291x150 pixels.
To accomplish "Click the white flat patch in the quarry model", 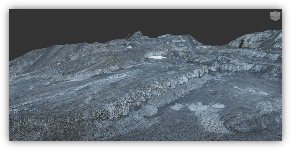I will [157, 58].
